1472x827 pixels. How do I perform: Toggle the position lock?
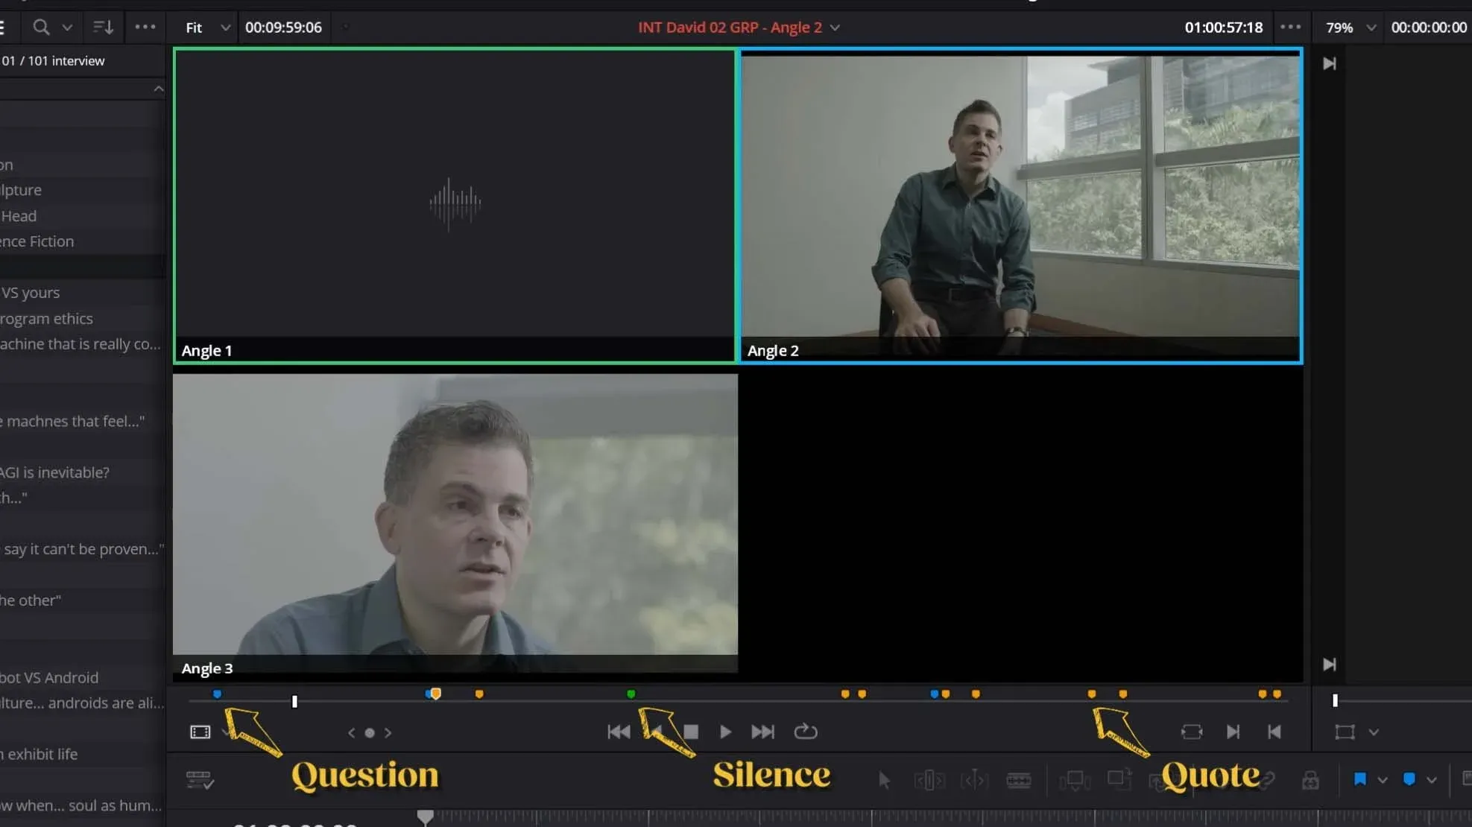point(1310,780)
